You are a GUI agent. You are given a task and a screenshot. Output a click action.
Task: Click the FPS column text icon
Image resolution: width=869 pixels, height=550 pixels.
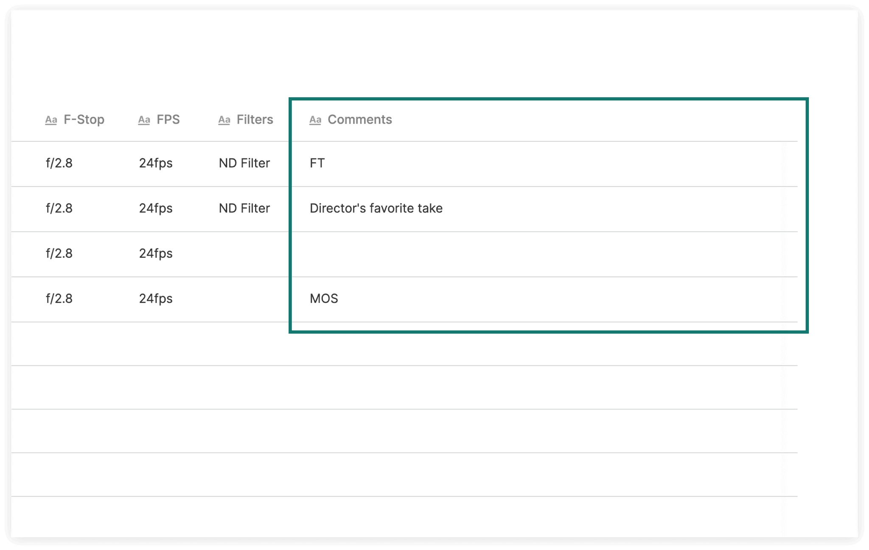144,120
